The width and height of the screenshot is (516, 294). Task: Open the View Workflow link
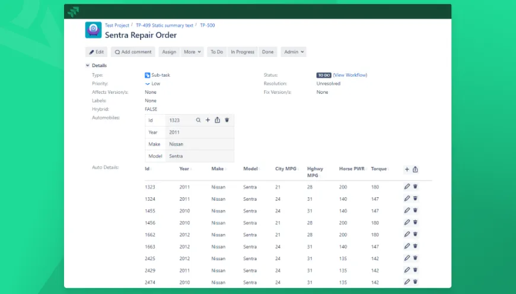350,75
